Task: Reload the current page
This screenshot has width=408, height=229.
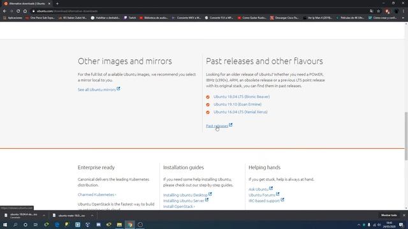Action: point(18,11)
